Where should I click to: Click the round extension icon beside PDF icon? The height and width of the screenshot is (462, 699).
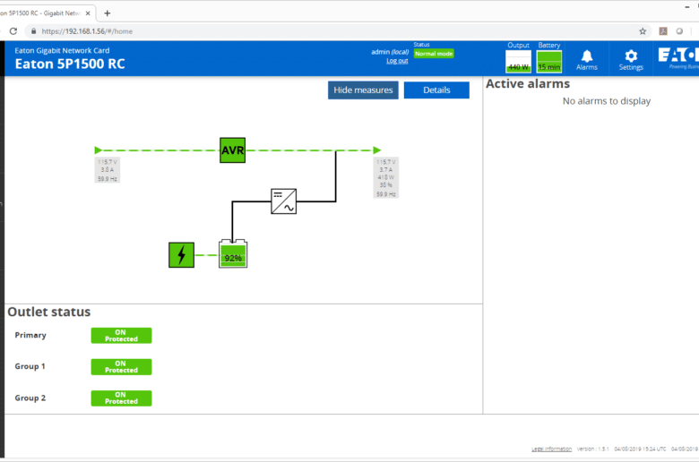click(679, 31)
